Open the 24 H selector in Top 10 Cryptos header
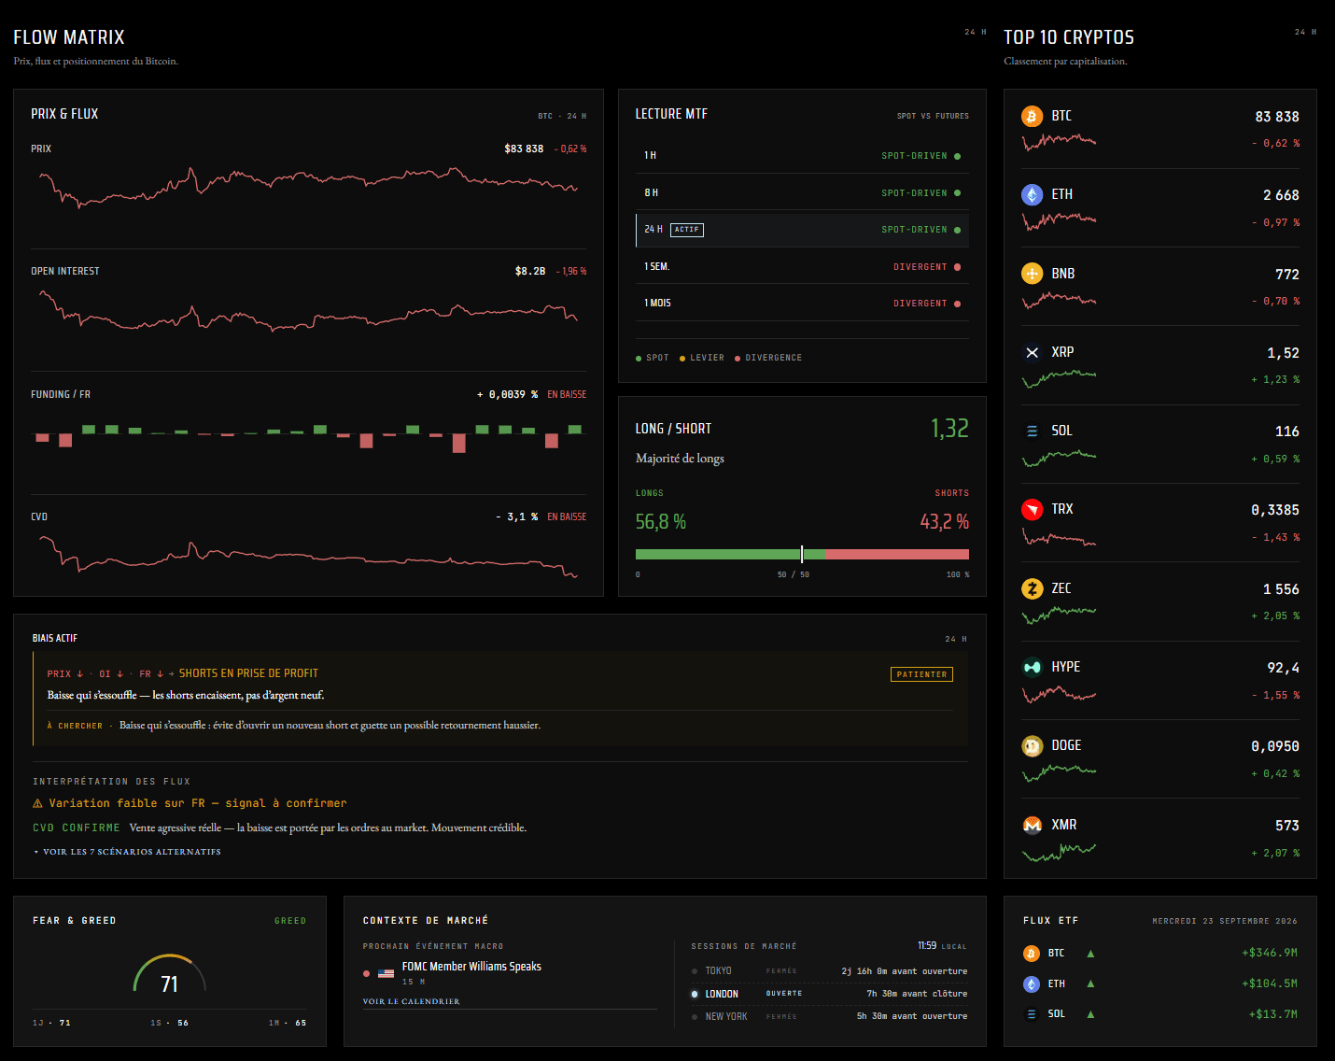The image size is (1335, 1061). pyautogui.click(x=1305, y=32)
